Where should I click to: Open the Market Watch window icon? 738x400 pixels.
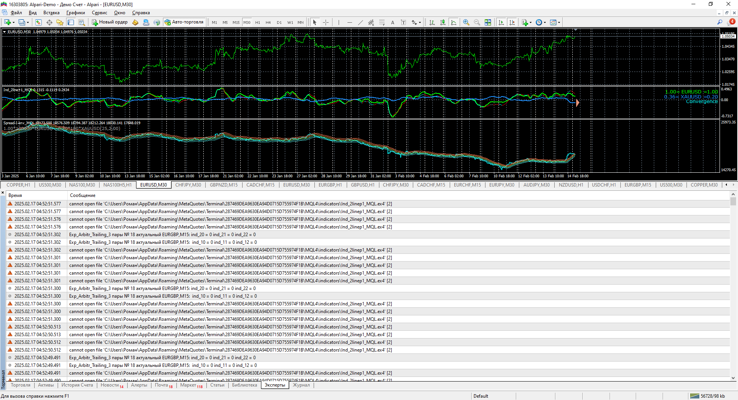click(x=38, y=22)
